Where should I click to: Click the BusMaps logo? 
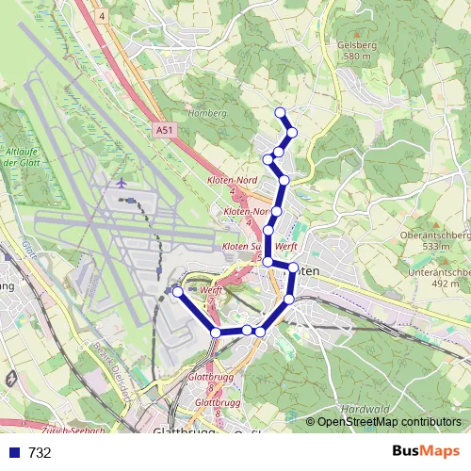point(426,451)
